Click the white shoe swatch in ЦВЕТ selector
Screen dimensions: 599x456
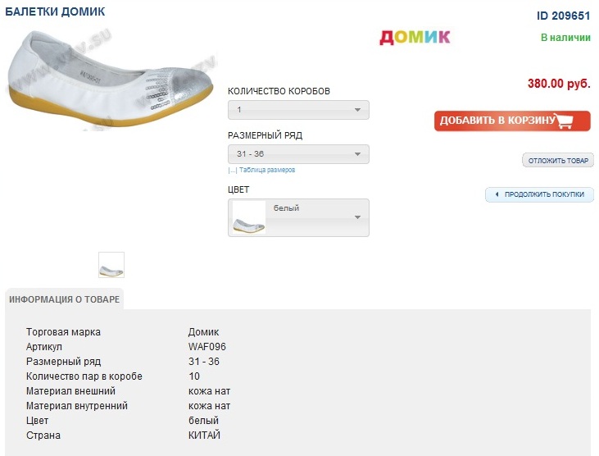tap(249, 217)
